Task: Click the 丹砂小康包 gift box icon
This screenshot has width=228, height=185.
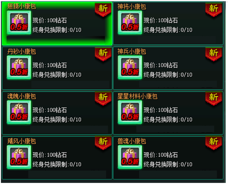Action: (x=19, y=67)
